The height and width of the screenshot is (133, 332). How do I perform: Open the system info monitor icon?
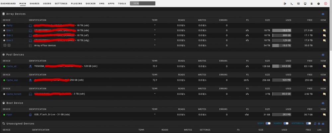click(x=305, y=4)
